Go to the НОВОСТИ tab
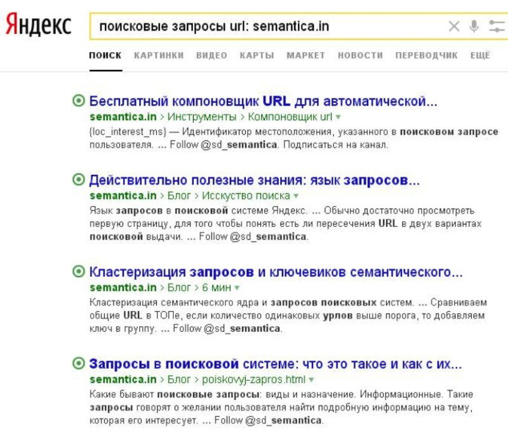 pos(360,55)
